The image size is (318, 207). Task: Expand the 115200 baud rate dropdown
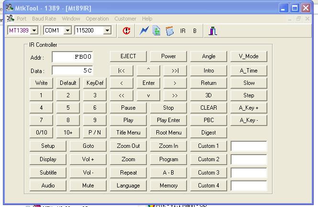click(107, 31)
